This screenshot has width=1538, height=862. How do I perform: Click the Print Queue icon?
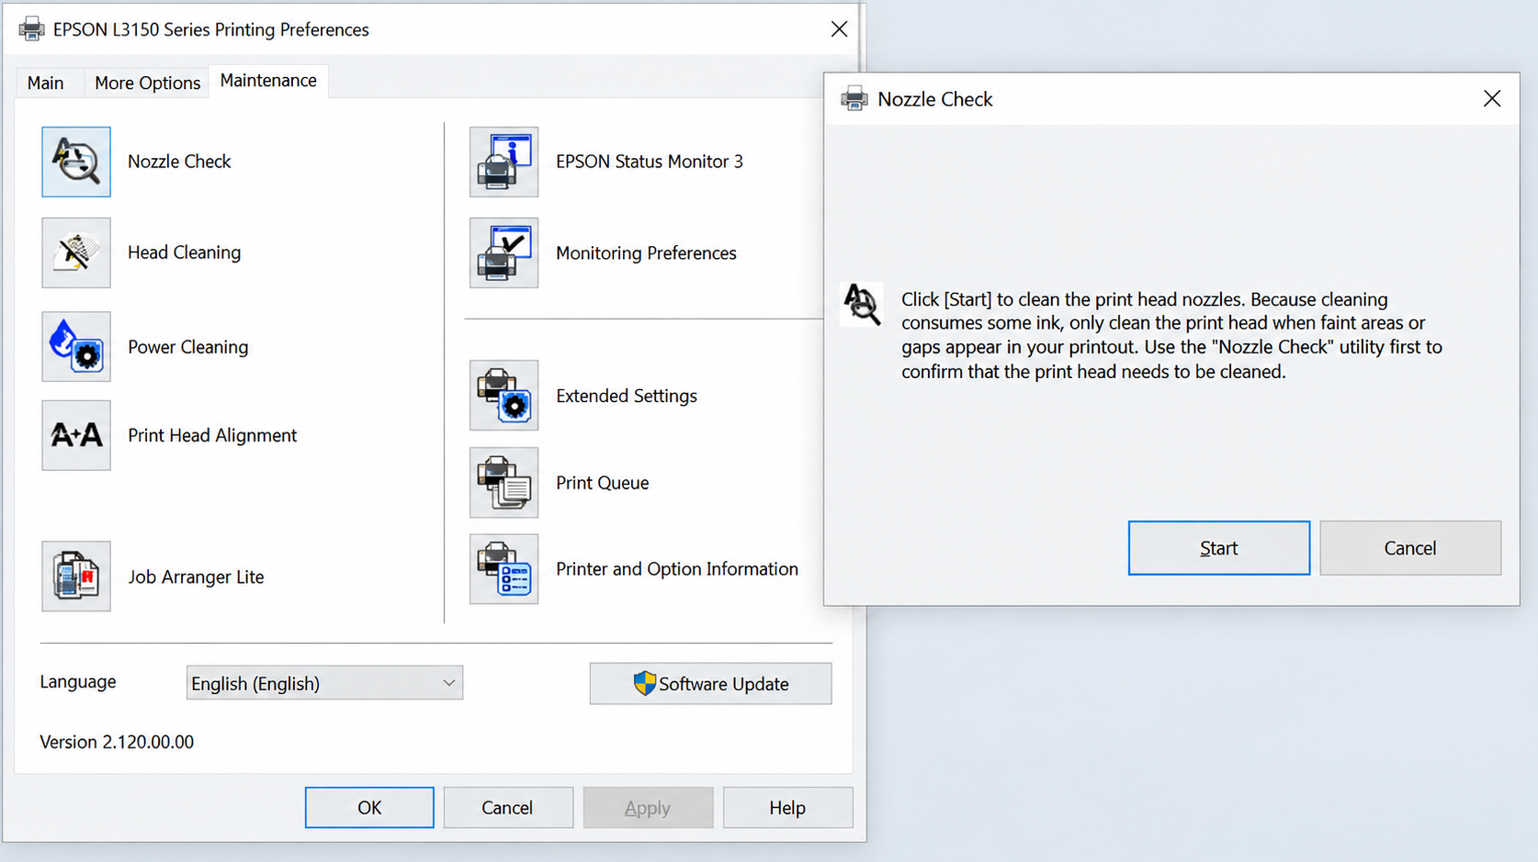pyautogui.click(x=503, y=483)
